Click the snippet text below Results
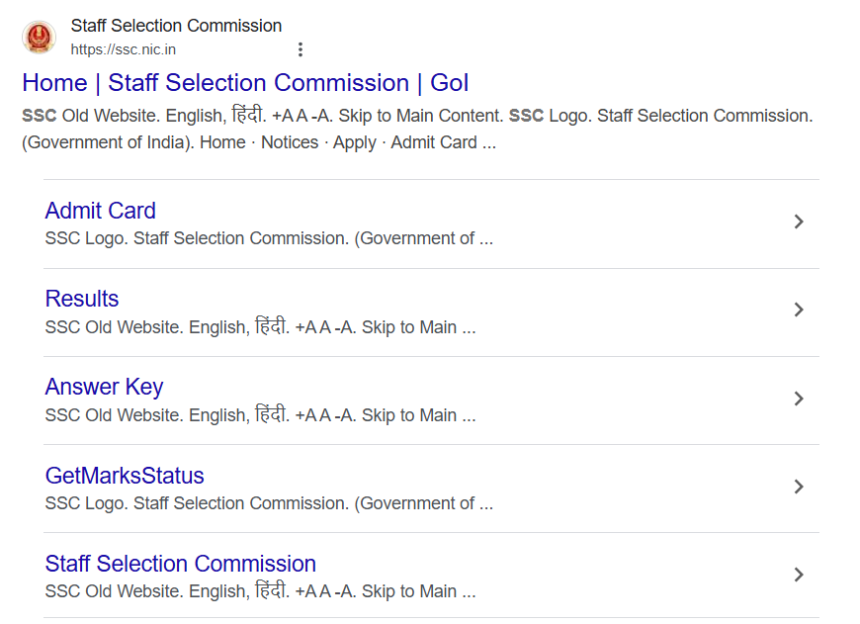This screenshot has height=624, width=860. pyautogui.click(x=260, y=327)
